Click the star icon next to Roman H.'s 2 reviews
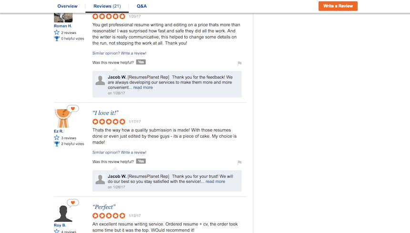Screen dimensions: 410x233 (57, 32)
